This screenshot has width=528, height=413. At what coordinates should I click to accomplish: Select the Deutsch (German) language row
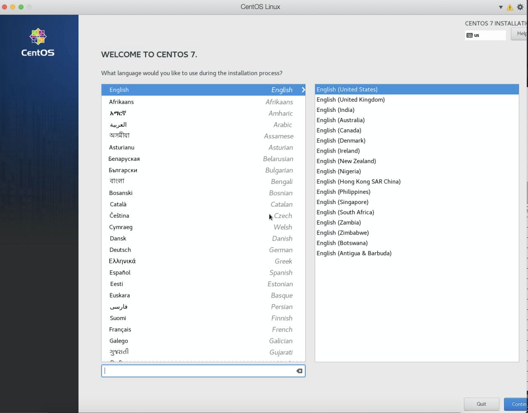203,250
